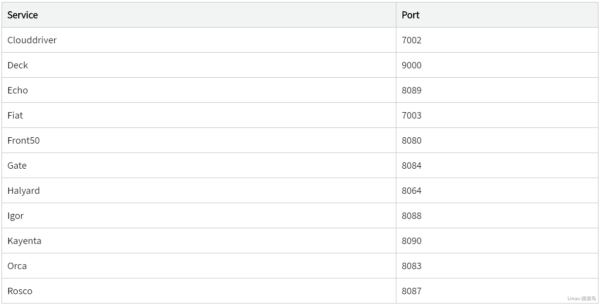Click the Fiat service entry
Screen dimensions: 600x305
pos(15,116)
